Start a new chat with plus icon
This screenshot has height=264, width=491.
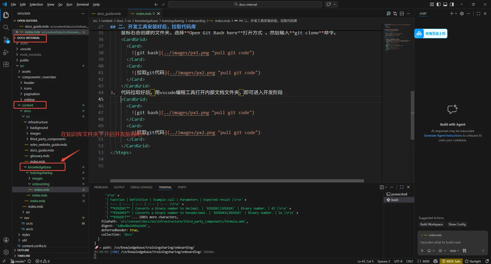pyautogui.click(x=452, y=14)
